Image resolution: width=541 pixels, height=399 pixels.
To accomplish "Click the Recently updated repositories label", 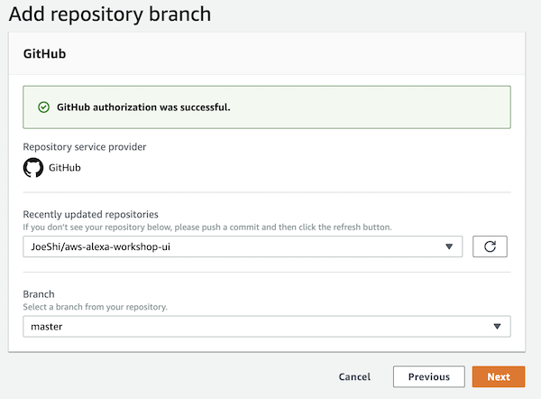I will tap(90, 215).
